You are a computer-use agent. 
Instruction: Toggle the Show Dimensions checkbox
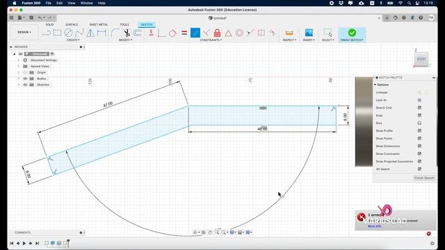click(419, 146)
